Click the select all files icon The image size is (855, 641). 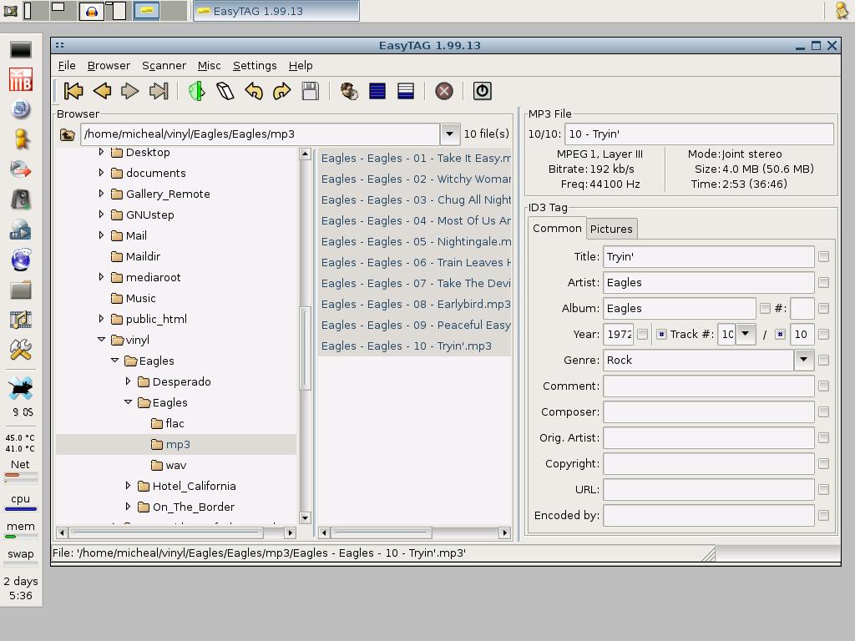point(377,91)
